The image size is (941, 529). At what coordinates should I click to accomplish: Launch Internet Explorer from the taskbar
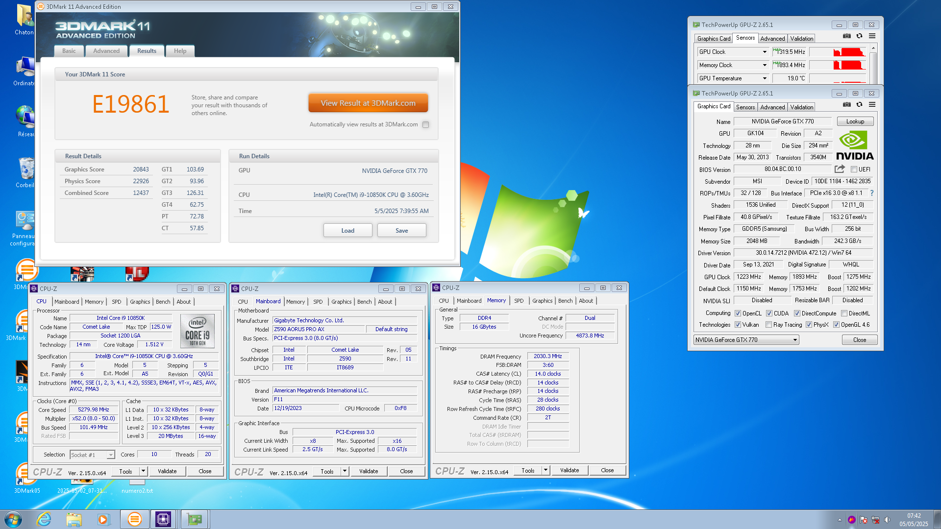coord(44,519)
